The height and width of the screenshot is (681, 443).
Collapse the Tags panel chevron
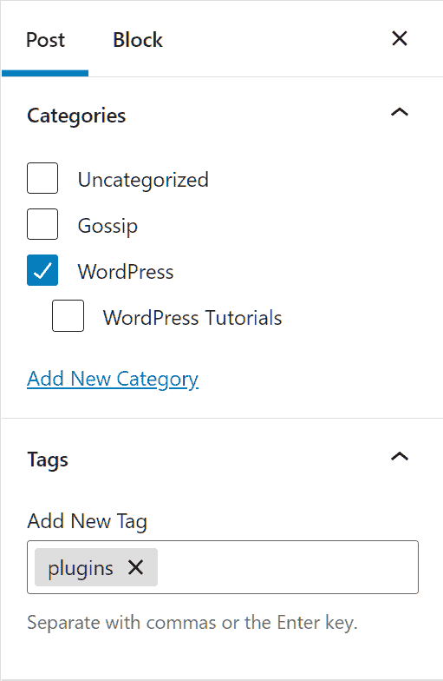pyautogui.click(x=399, y=457)
